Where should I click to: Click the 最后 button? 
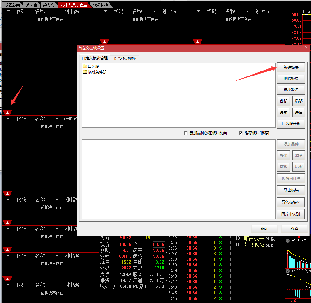[299, 112]
